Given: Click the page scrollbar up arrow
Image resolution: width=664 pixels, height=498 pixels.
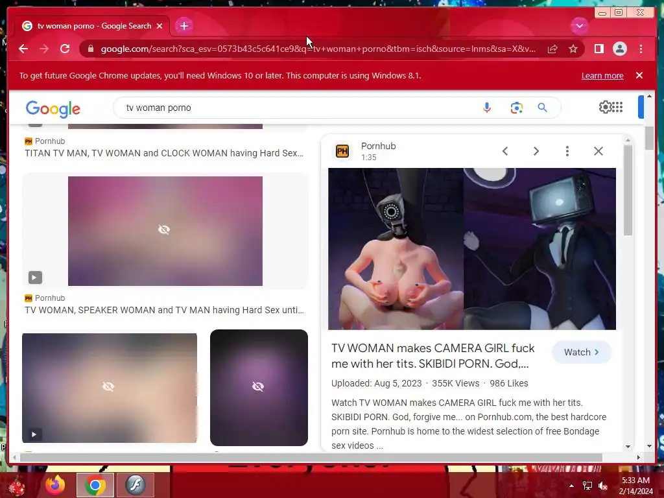Looking at the screenshot, I should (649, 97).
